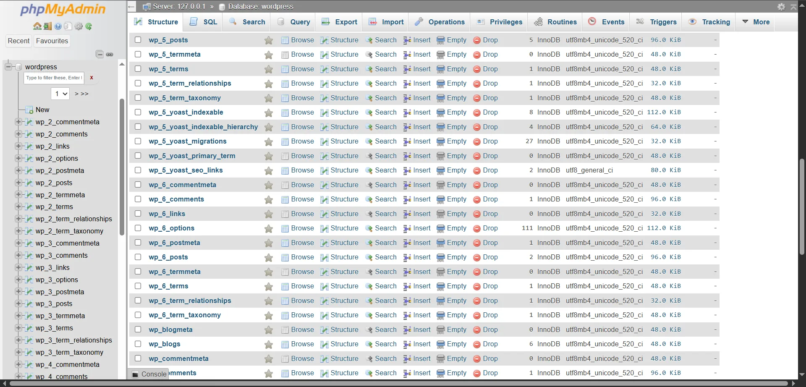
Task: Click Browse icon for wp_6_postmeta
Action: [x=285, y=243]
